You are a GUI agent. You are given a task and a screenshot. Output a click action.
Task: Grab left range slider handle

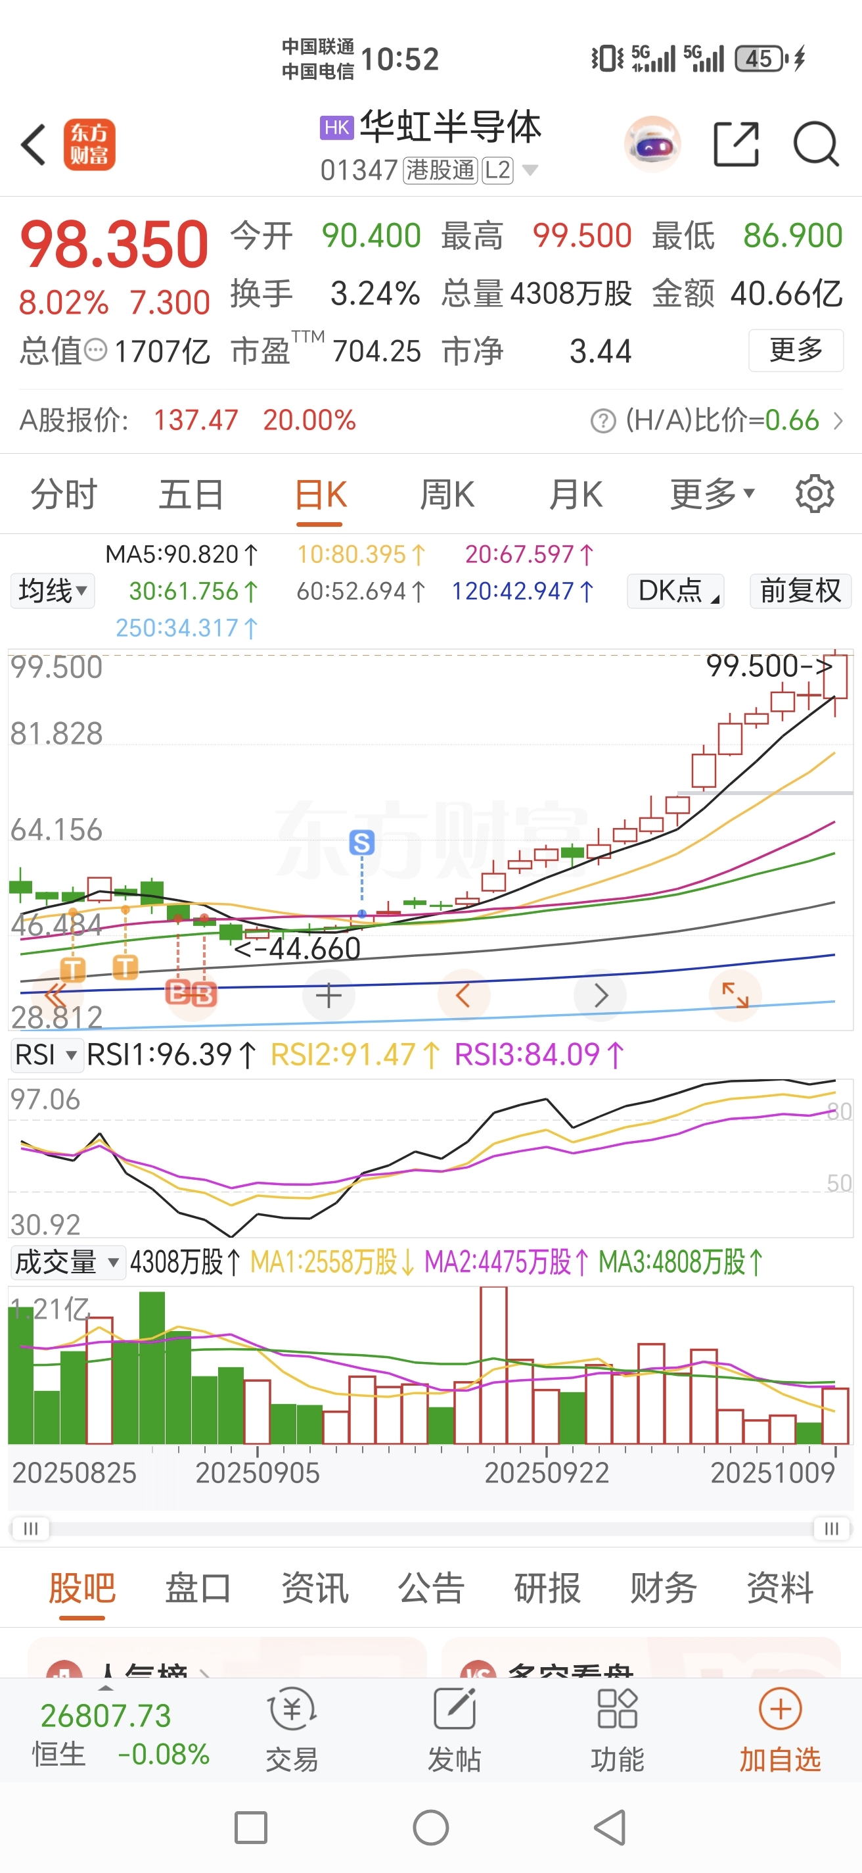point(30,1528)
